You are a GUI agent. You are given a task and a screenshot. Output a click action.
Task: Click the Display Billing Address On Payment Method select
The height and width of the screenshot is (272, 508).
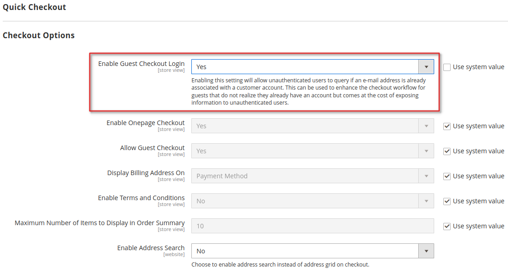[x=312, y=176]
